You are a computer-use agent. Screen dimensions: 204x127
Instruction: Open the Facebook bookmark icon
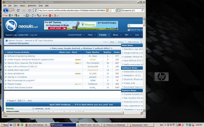[x=10, y=16]
